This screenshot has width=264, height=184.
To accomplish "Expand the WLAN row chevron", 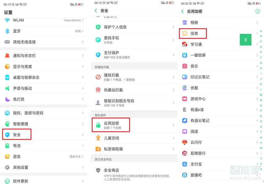I will point(83,20).
